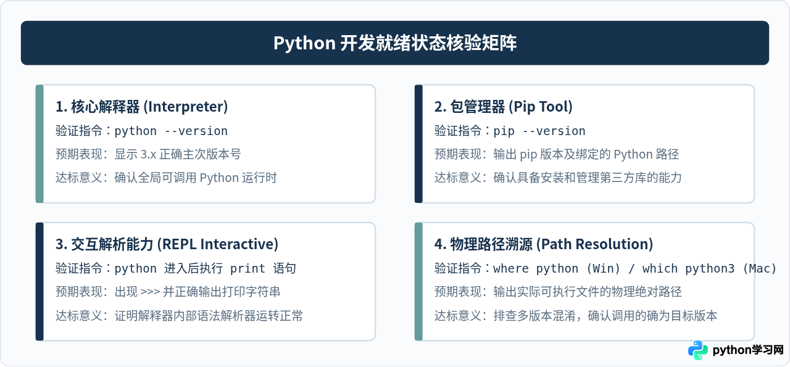Click text '出现 >>> 并正确输出打印字符串'

click(198, 292)
